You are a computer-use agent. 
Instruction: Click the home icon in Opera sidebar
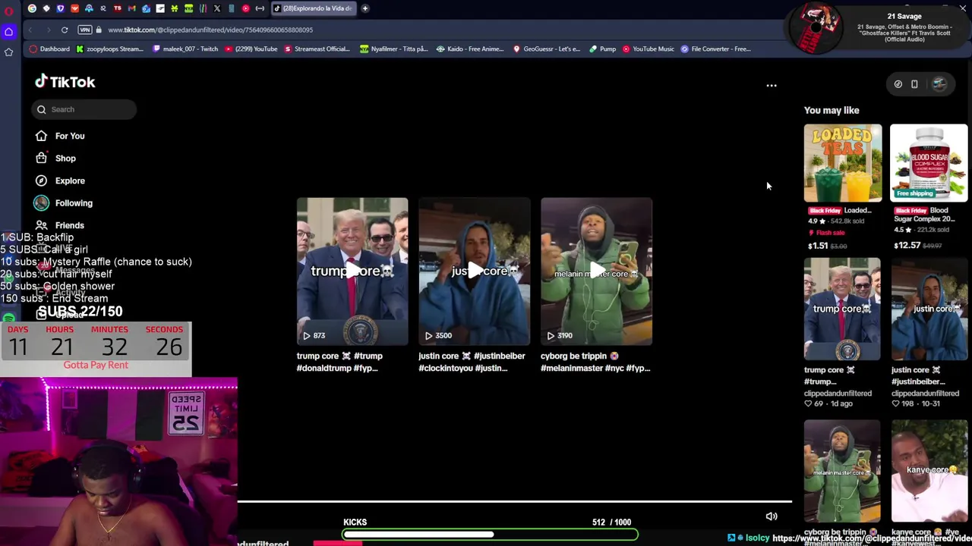coord(9,32)
